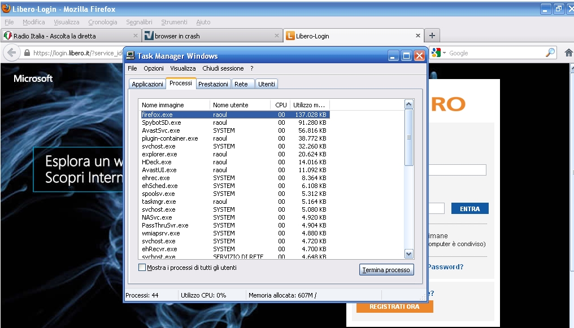Switch to the Prestazioni tab
This screenshot has height=328, width=574.
click(213, 84)
